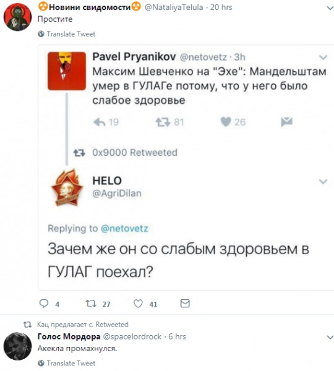Image resolution: width=334 pixels, height=371 pixels.
Task: Click retweet icon showing 81 retweets
Action: click(x=163, y=122)
